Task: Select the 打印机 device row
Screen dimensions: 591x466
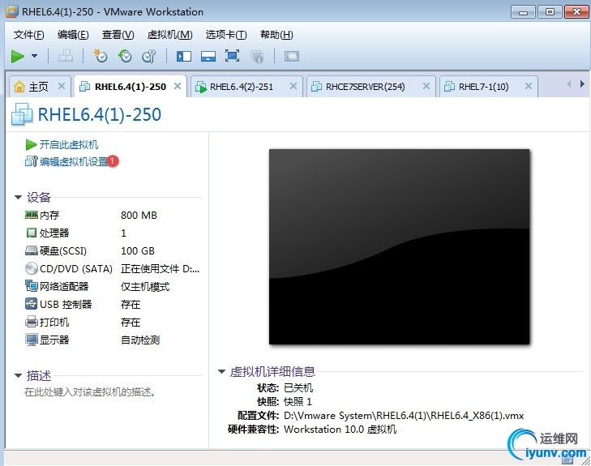Action: pos(113,322)
